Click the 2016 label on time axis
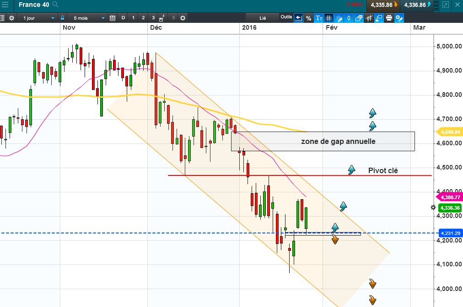463x307 pixels. [249, 27]
